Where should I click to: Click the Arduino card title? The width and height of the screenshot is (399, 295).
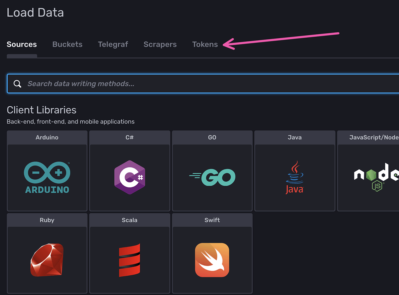click(47, 138)
